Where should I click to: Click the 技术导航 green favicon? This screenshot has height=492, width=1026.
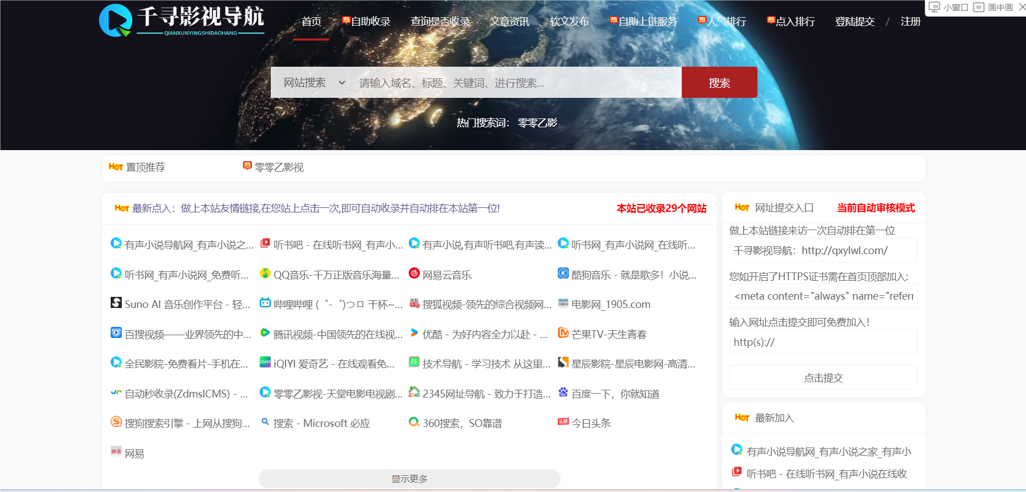click(414, 362)
